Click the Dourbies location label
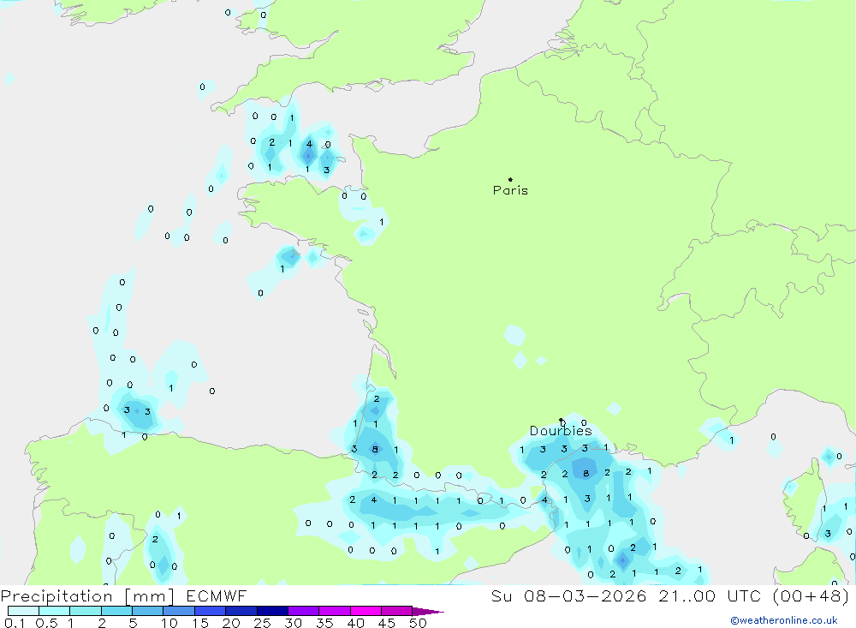The height and width of the screenshot is (628, 856). (561, 431)
